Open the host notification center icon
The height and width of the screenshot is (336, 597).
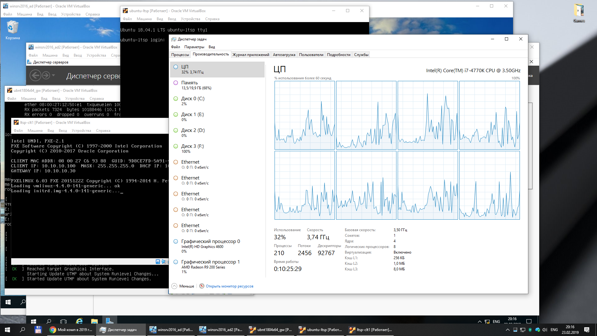[x=587, y=330]
